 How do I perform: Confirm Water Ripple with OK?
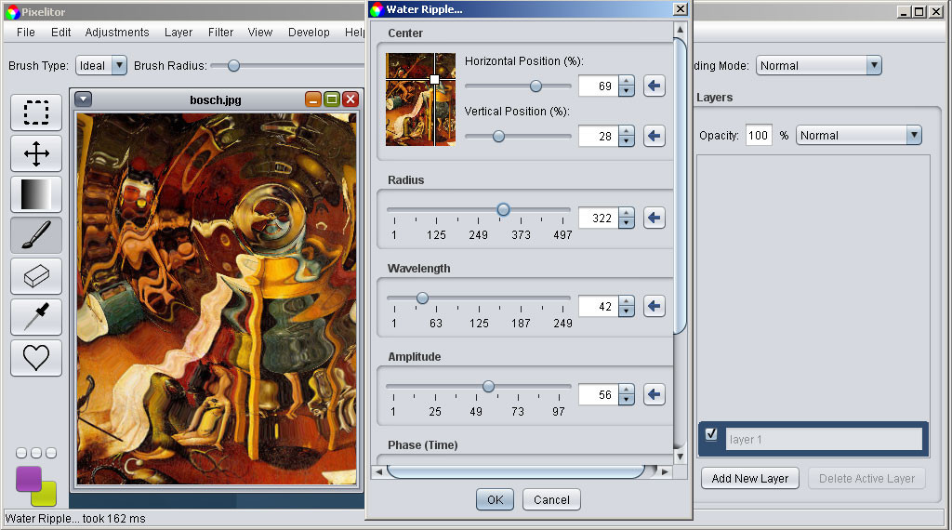coord(495,499)
